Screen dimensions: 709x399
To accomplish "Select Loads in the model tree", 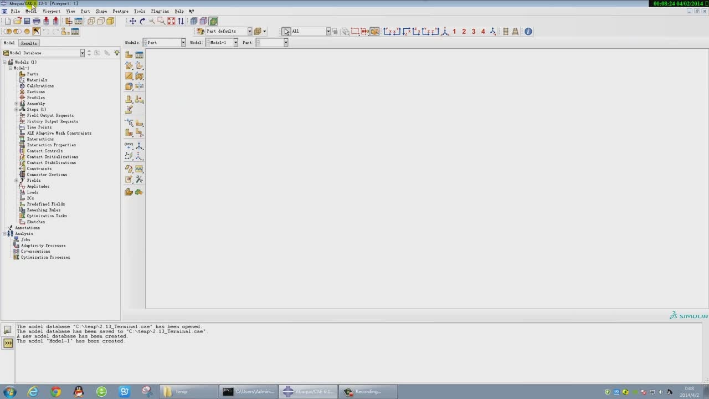I will [x=33, y=192].
